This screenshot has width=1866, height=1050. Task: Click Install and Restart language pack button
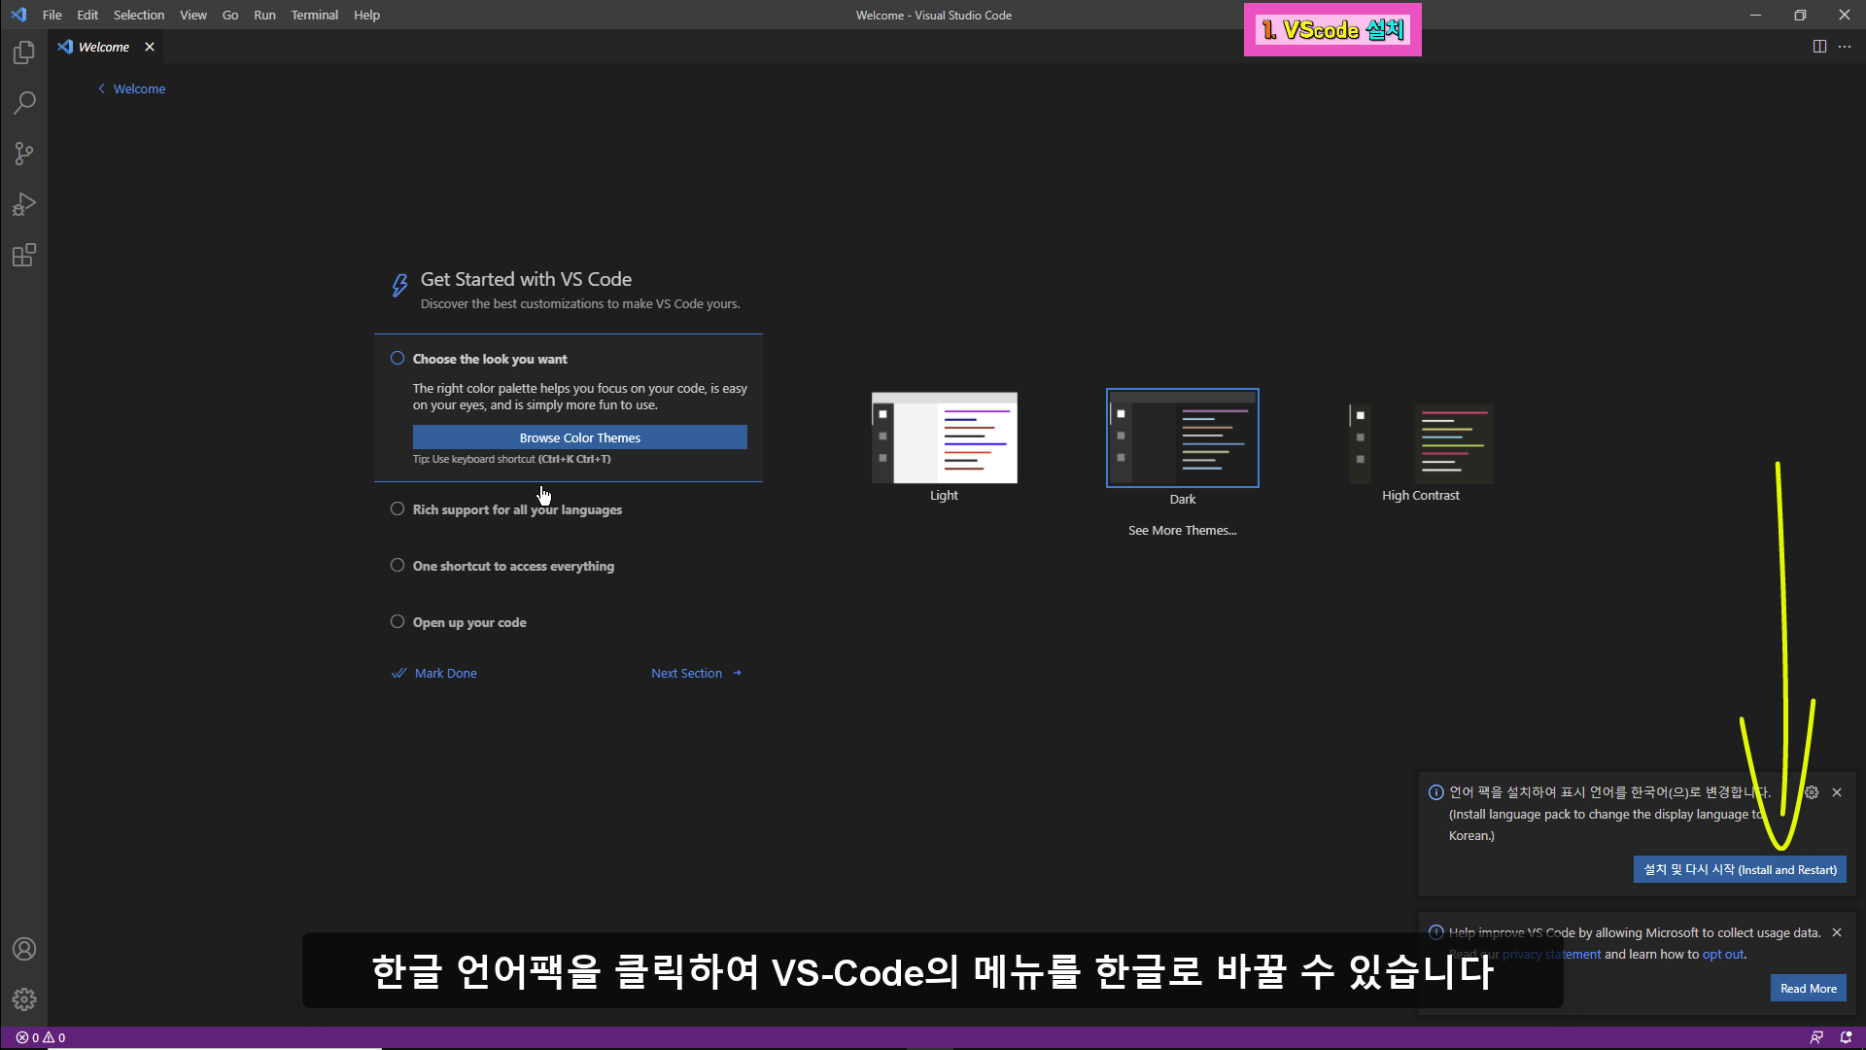click(1740, 870)
